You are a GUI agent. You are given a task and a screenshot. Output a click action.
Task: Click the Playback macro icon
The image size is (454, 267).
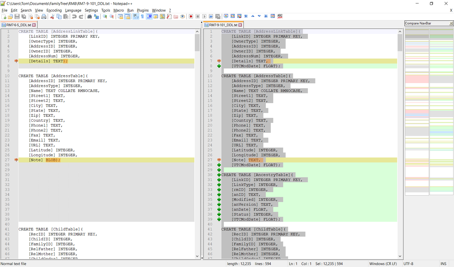pyautogui.click(x=204, y=16)
